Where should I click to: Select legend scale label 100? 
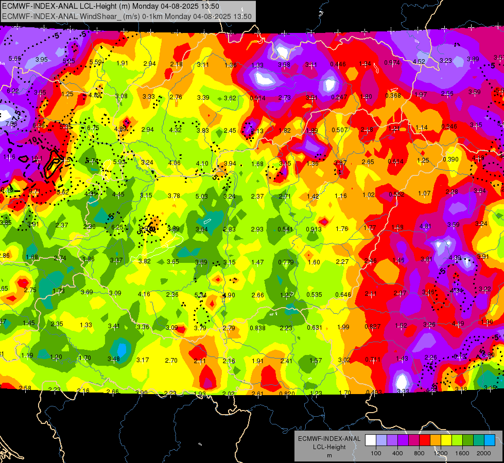(376, 453)
